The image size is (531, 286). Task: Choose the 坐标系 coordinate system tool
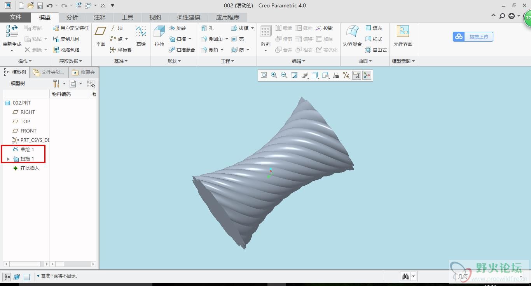click(121, 50)
